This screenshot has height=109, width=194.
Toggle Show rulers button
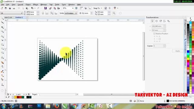tap(82, 8)
